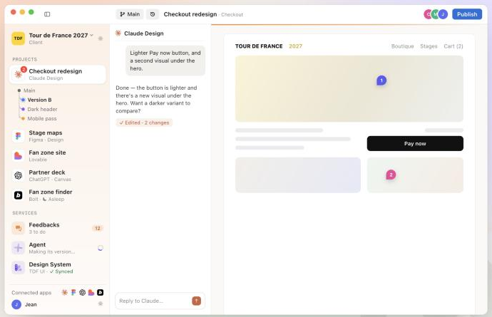Open workspace settings gear beside Tour de France
The height and width of the screenshot is (317, 492).
pos(101,38)
